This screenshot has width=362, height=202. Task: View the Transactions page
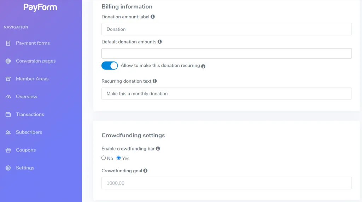pyautogui.click(x=30, y=114)
